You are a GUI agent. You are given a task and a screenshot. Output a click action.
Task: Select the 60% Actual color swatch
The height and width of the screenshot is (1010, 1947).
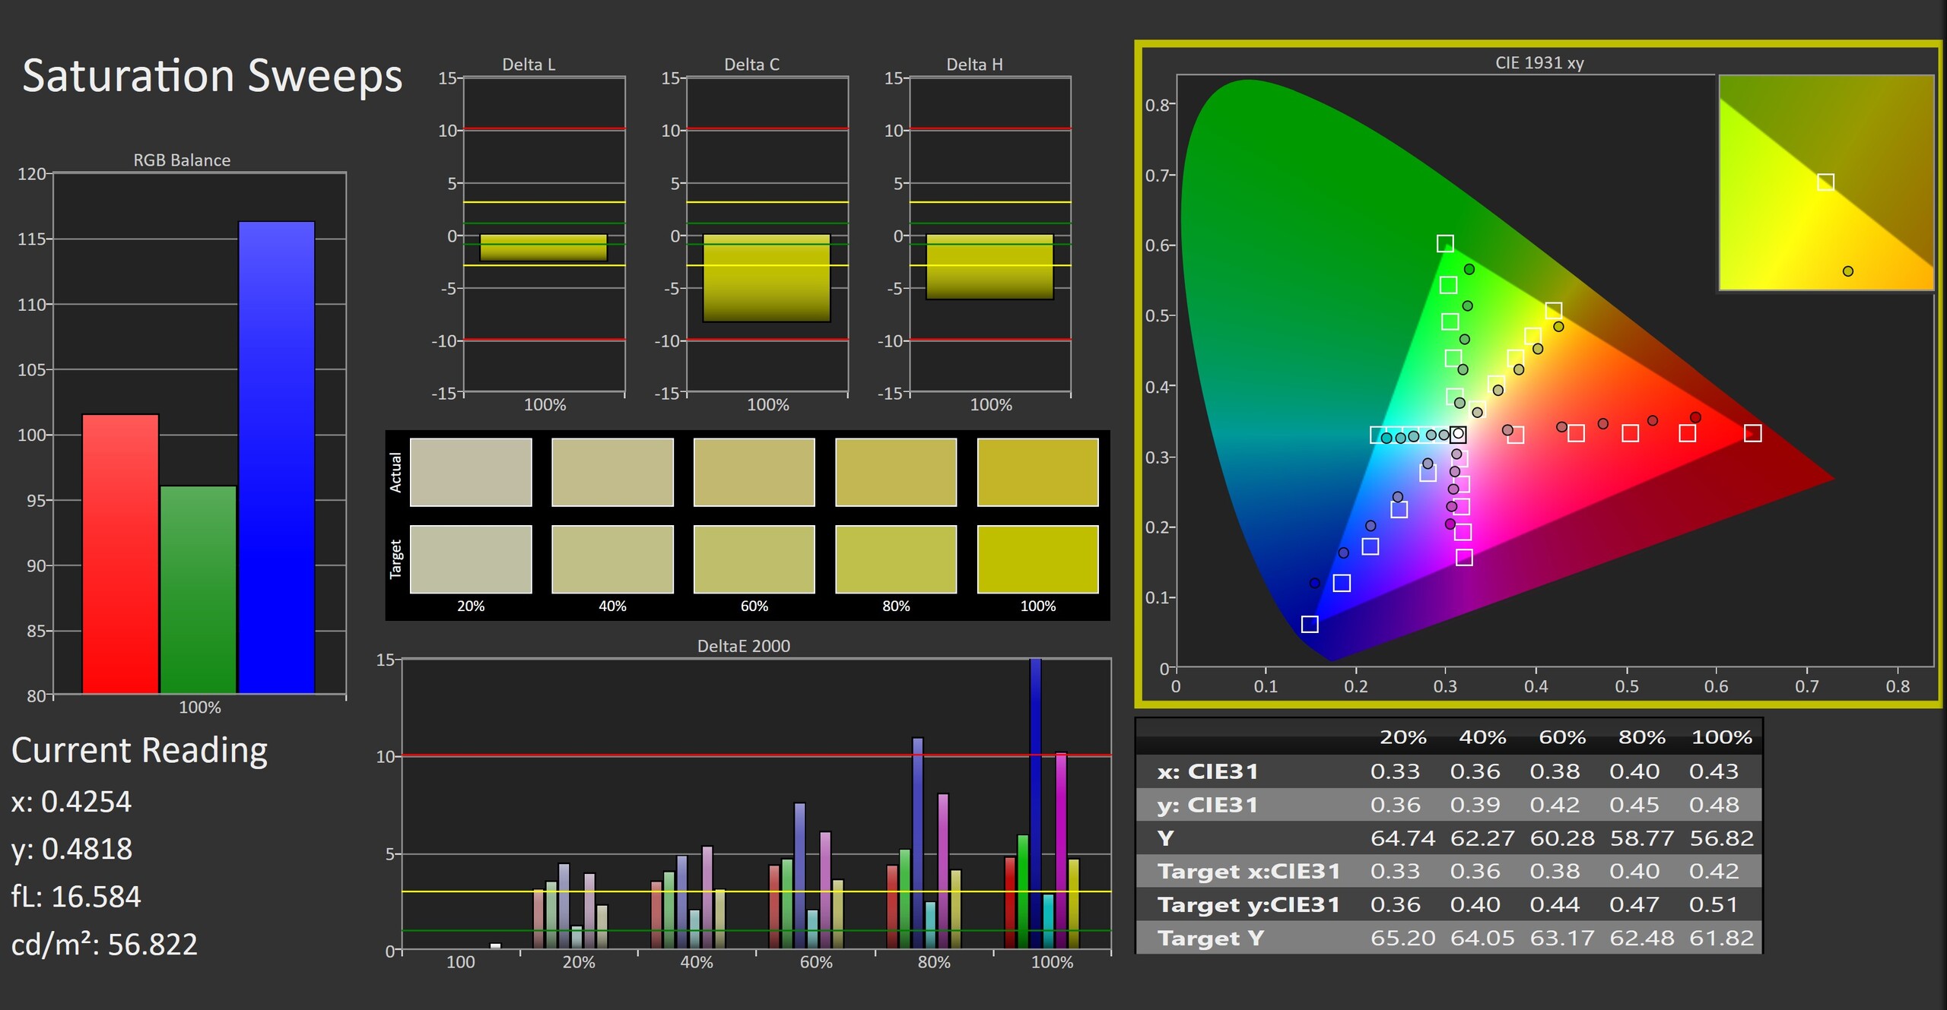[x=754, y=472]
